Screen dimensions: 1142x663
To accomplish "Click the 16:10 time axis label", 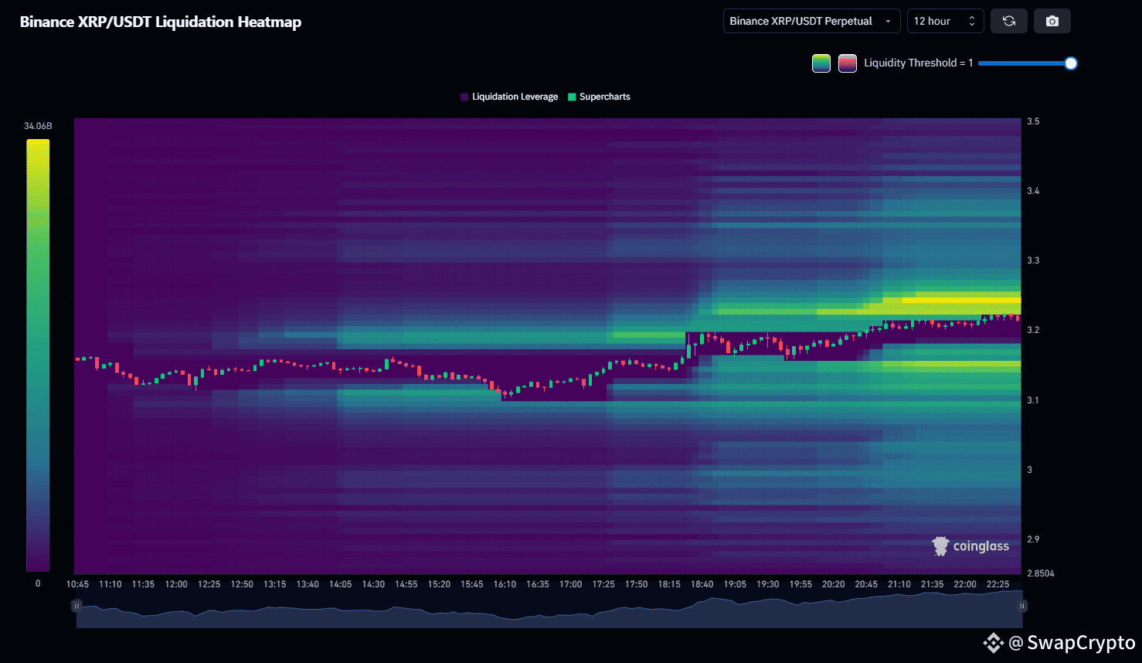I will coord(505,584).
